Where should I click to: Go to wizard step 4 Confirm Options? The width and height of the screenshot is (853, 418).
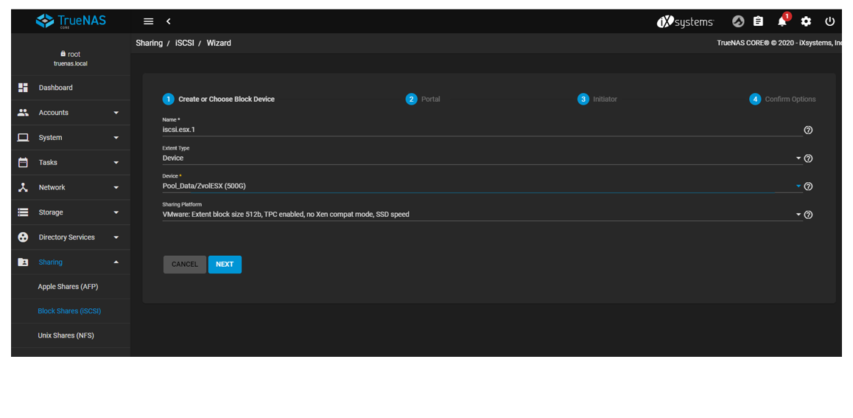click(783, 99)
